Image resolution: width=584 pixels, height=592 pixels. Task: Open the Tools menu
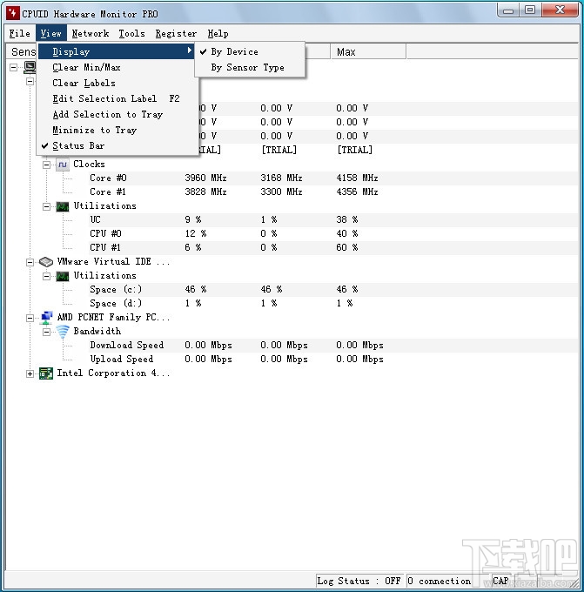coord(131,33)
